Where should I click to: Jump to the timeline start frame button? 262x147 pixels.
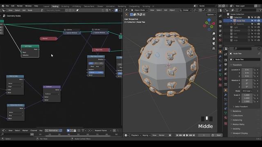point(177,135)
